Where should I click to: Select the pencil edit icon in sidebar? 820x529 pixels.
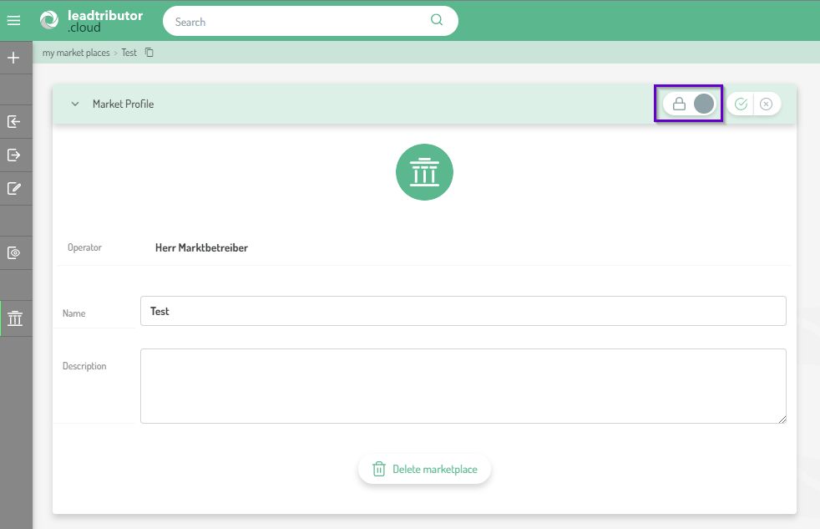pos(13,188)
